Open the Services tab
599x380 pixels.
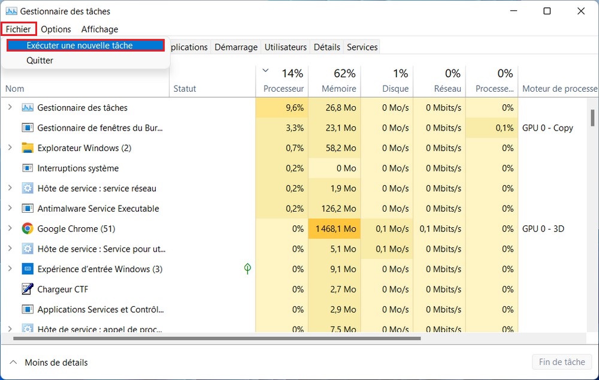pyautogui.click(x=362, y=47)
